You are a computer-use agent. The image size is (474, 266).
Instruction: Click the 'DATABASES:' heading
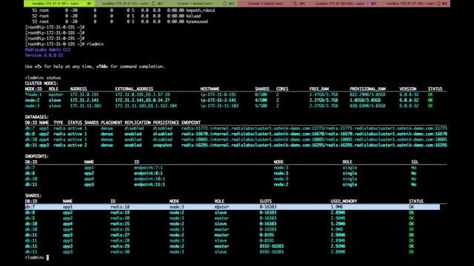click(37, 117)
